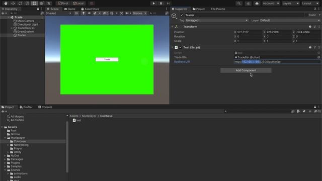The width and height of the screenshot is (322, 181).
Task: Select Coinbase folder in Project tree
Action: (x=20, y=141)
